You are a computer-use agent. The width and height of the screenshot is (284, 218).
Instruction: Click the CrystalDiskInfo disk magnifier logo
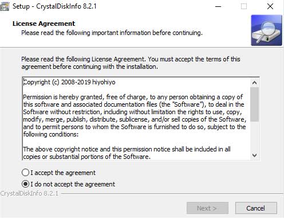(x=266, y=30)
